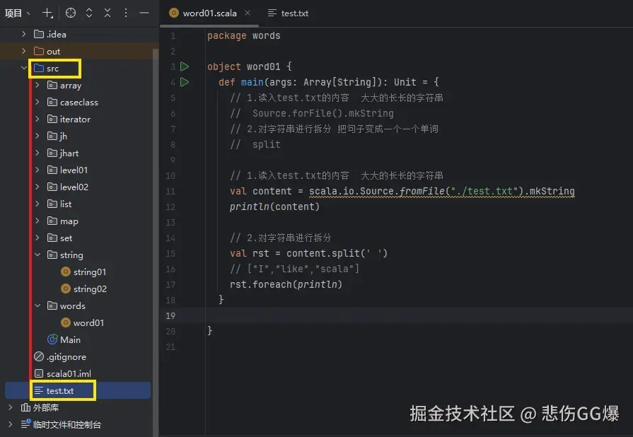Collapse the src folder
Screen dimensions: 633x437
pos(23,68)
